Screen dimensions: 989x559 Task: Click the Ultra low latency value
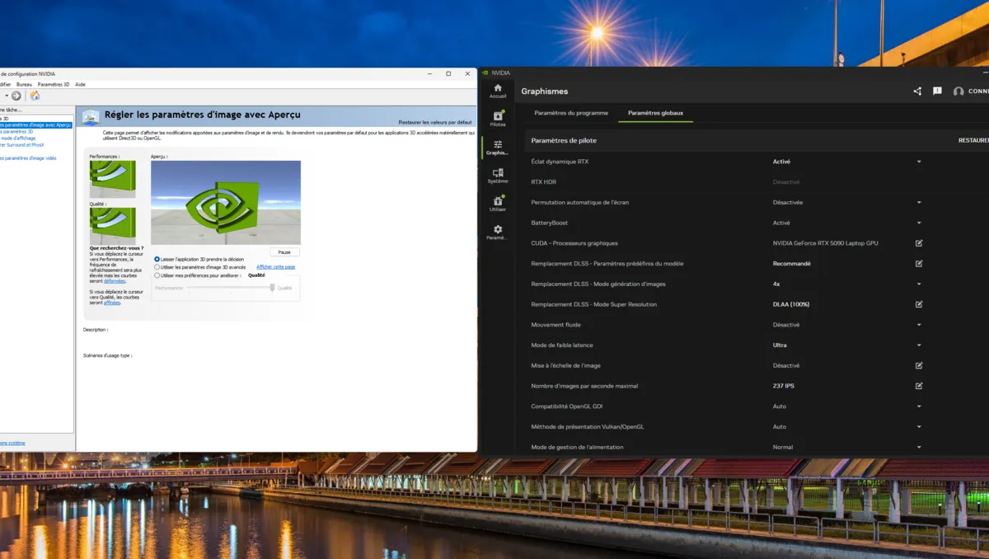[780, 345]
